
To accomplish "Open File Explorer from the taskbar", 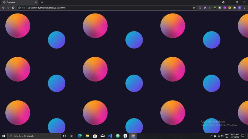I will pos(87,136).
